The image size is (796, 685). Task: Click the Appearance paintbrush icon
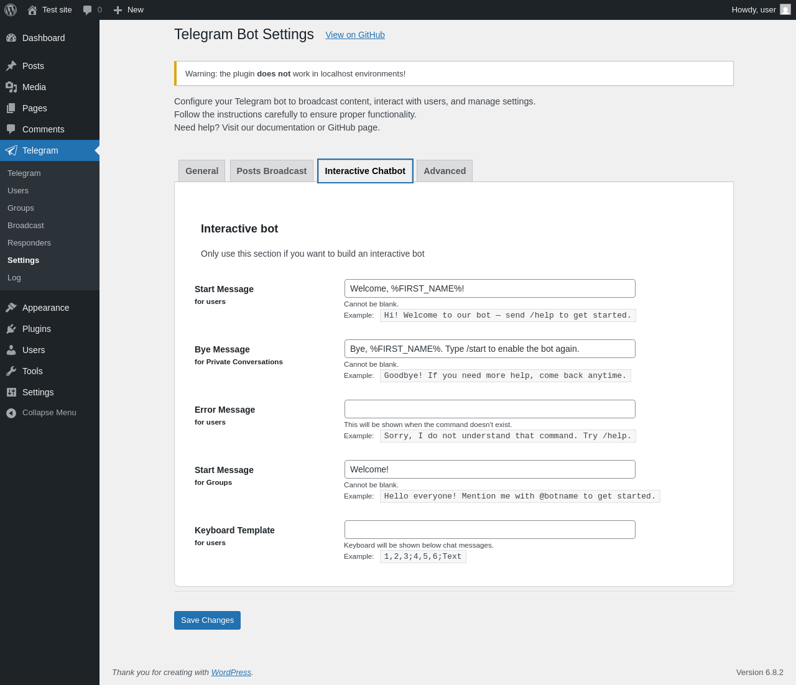click(x=11, y=308)
